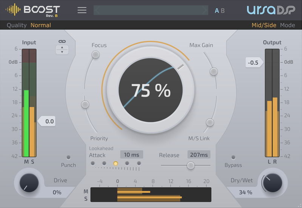Select the fifth Attack step LED
This screenshot has width=302, height=208.
[x=139, y=164]
